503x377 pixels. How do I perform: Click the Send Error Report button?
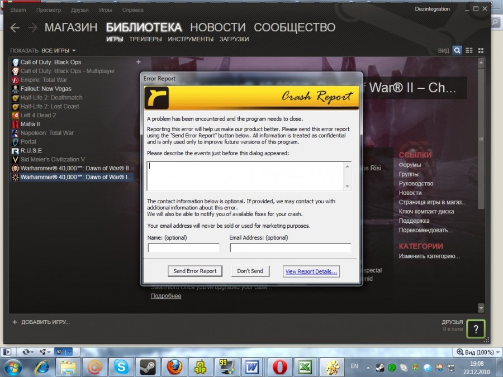(195, 271)
